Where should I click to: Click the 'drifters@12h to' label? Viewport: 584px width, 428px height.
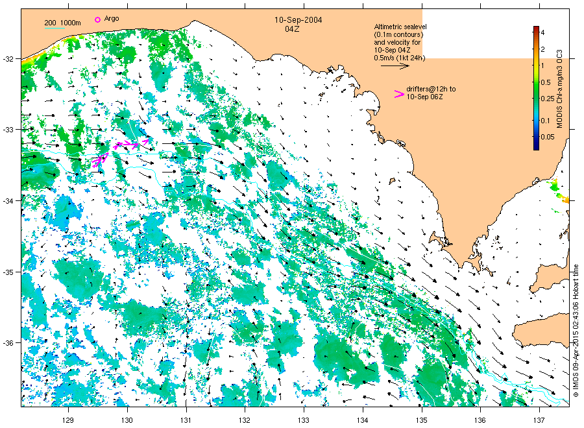click(x=431, y=89)
